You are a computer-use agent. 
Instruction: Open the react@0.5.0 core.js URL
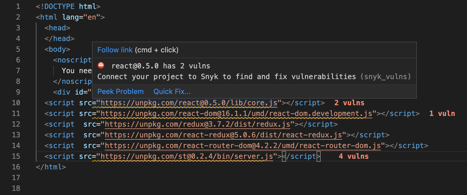[x=189, y=103]
